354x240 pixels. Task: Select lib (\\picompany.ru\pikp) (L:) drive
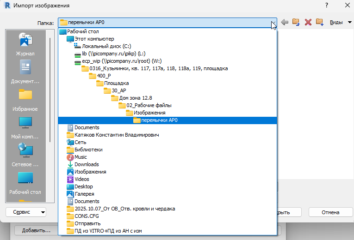pyautogui.click(x=168, y=54)
